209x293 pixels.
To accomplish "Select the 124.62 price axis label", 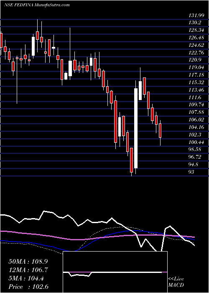I will click(x=197, y=45).
